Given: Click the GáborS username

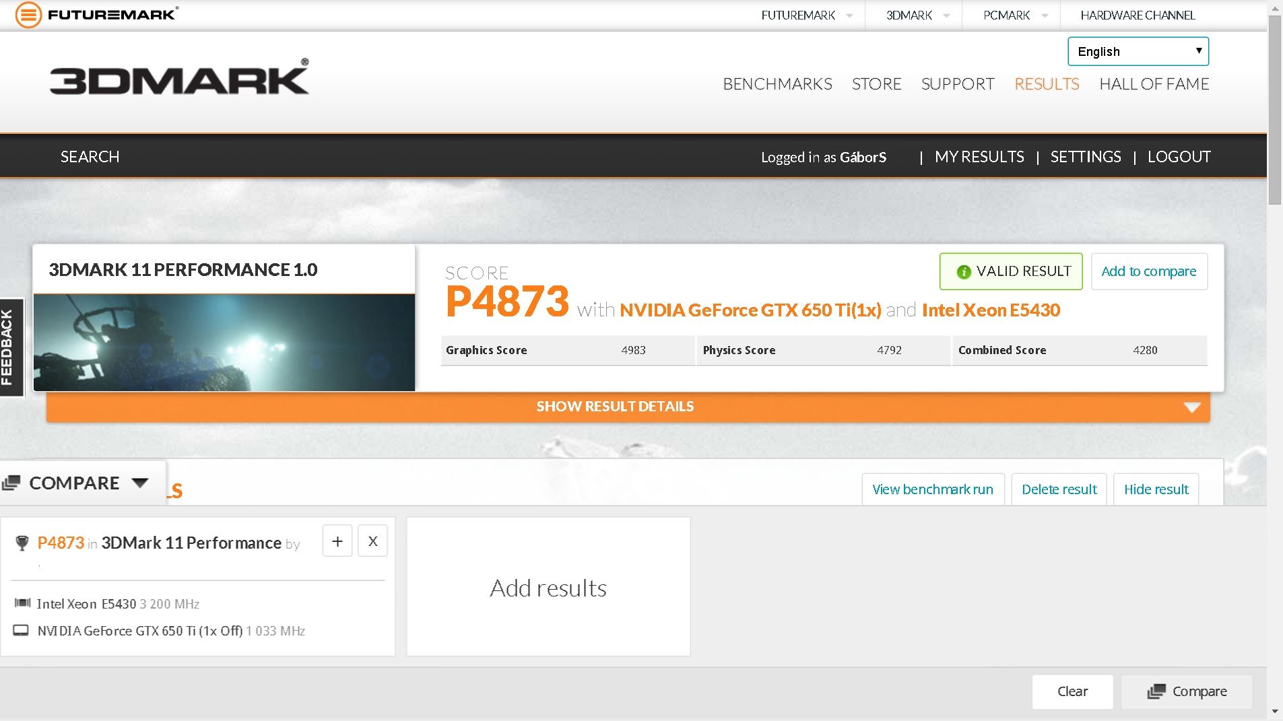Looking at the screenshot, I should click(x=863, y=158).
